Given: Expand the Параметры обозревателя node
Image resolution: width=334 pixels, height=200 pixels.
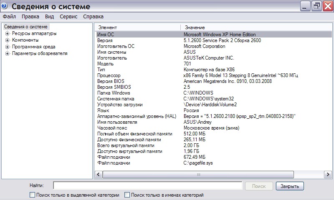Looking at the screenshot, I should tap(7, 53).
